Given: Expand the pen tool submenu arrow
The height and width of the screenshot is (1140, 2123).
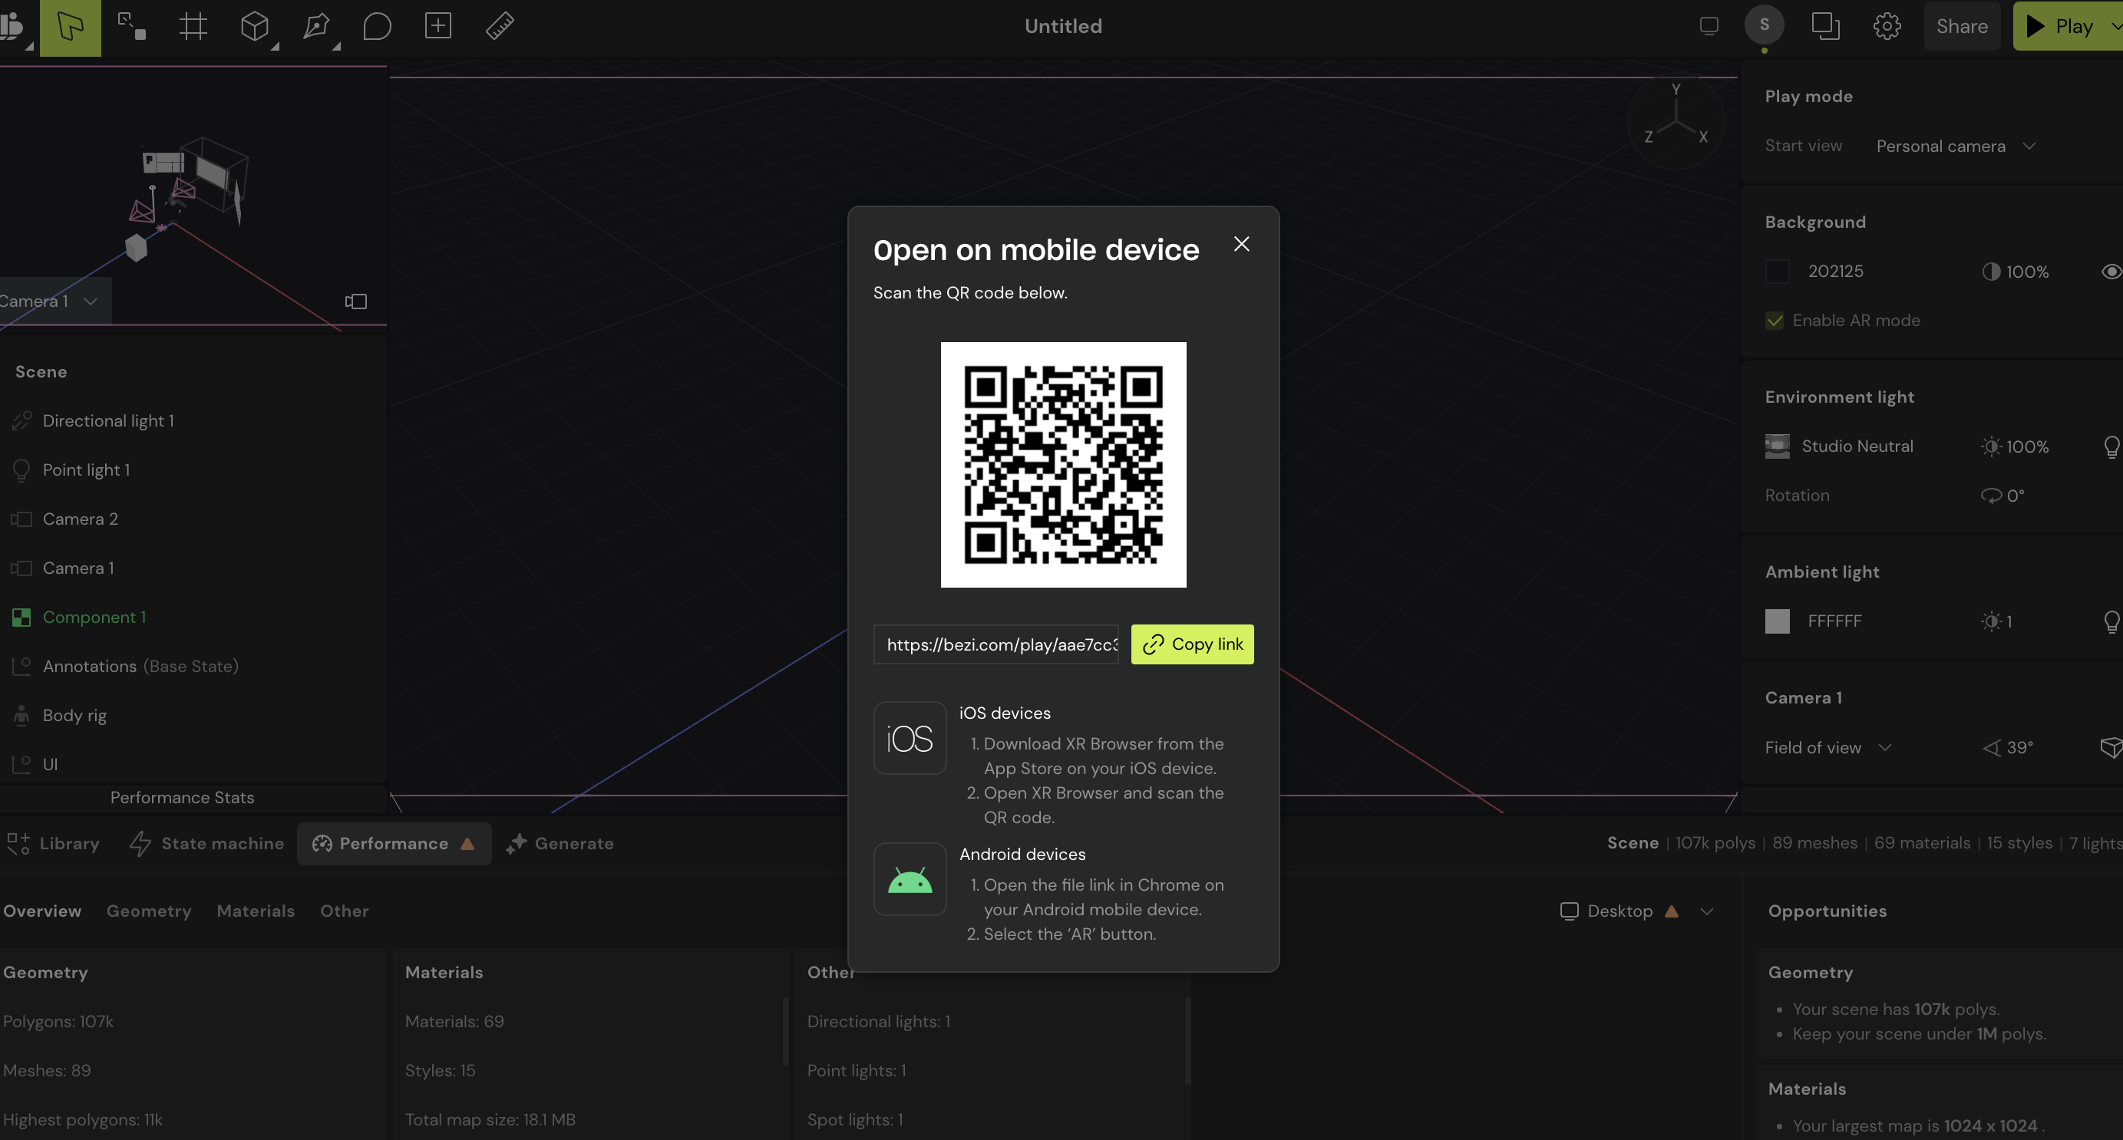Looking at the screenshot, I should 336,47.
